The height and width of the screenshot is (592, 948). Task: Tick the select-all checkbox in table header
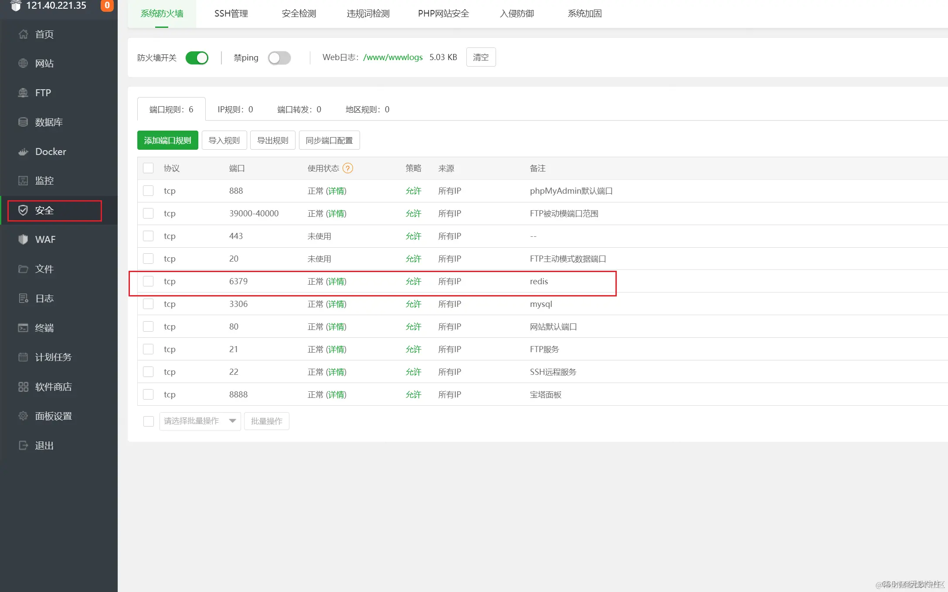[x=148, y=168]
